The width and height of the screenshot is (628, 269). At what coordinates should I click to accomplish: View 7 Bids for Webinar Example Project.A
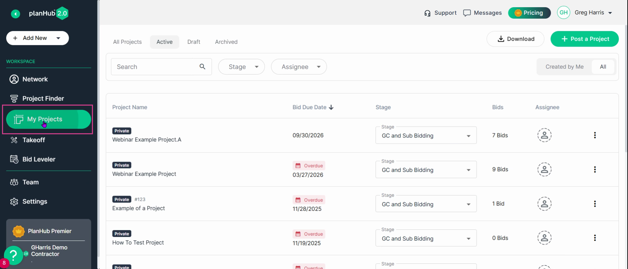pyautogui.click(x=500, y=135)
